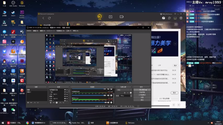Toggle lock on 视频捕获设备 source
Screen dimensions: 223x125
point(67,90)
